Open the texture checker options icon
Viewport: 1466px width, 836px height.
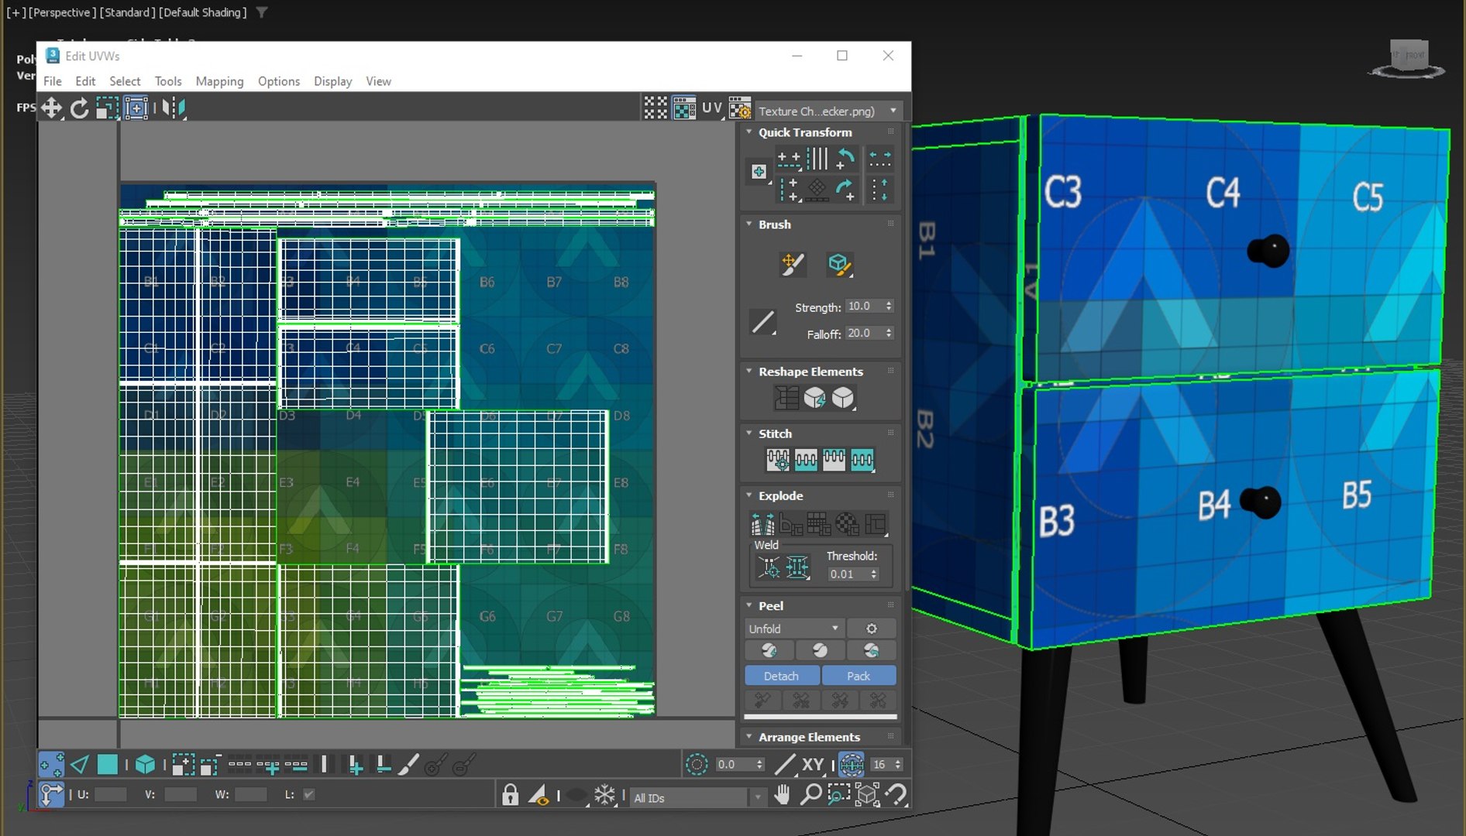(x=740, y=108)
